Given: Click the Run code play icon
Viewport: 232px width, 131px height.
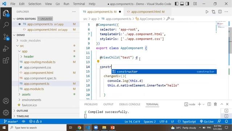Looking at the screenshot, I should (x=207, y=12).
